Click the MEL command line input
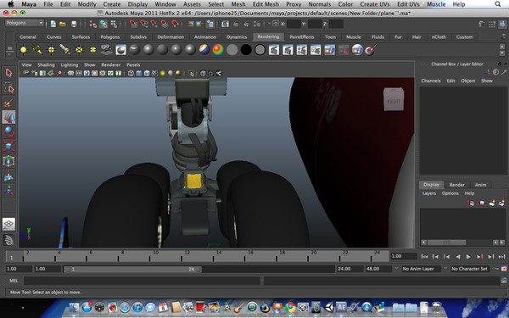This screenshot has width=509, height=318. point(142,281)
